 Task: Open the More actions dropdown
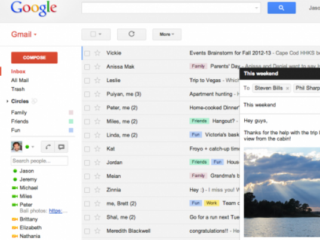point(167,34)
